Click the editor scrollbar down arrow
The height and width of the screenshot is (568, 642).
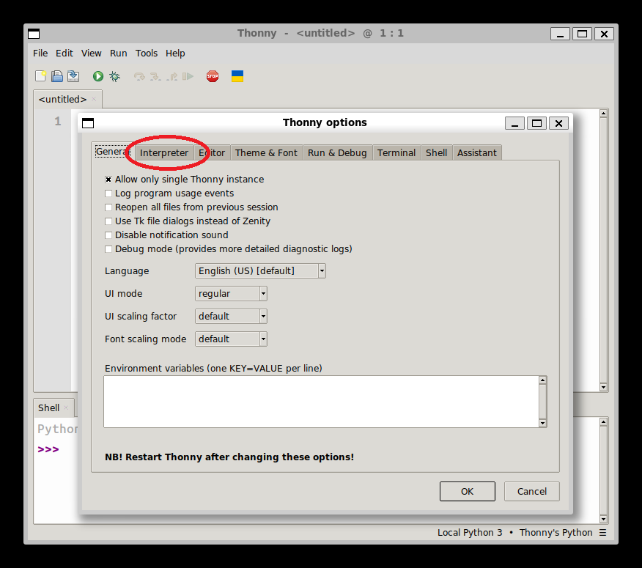tap(603, 387)
